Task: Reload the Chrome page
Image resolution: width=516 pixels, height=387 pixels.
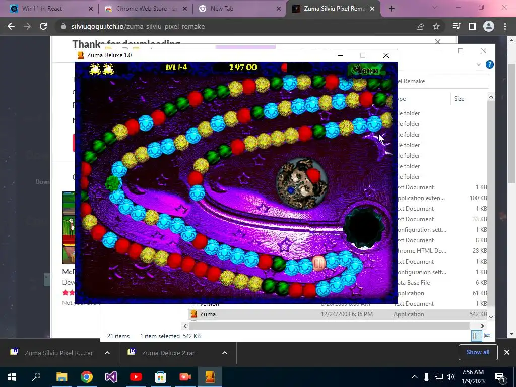Action: [43, 26]
